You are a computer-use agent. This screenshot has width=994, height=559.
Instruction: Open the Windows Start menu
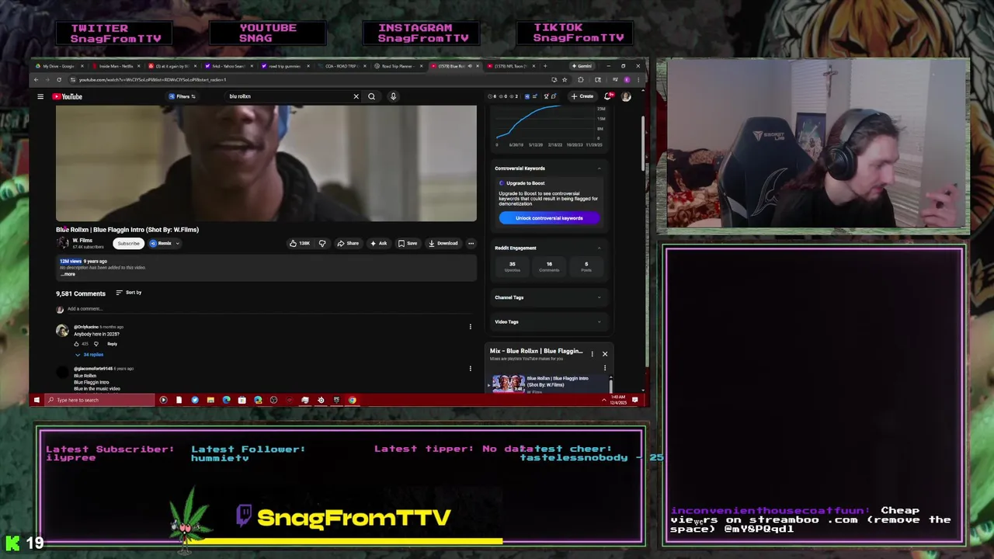pyautogui.click(x=36, y=400)
